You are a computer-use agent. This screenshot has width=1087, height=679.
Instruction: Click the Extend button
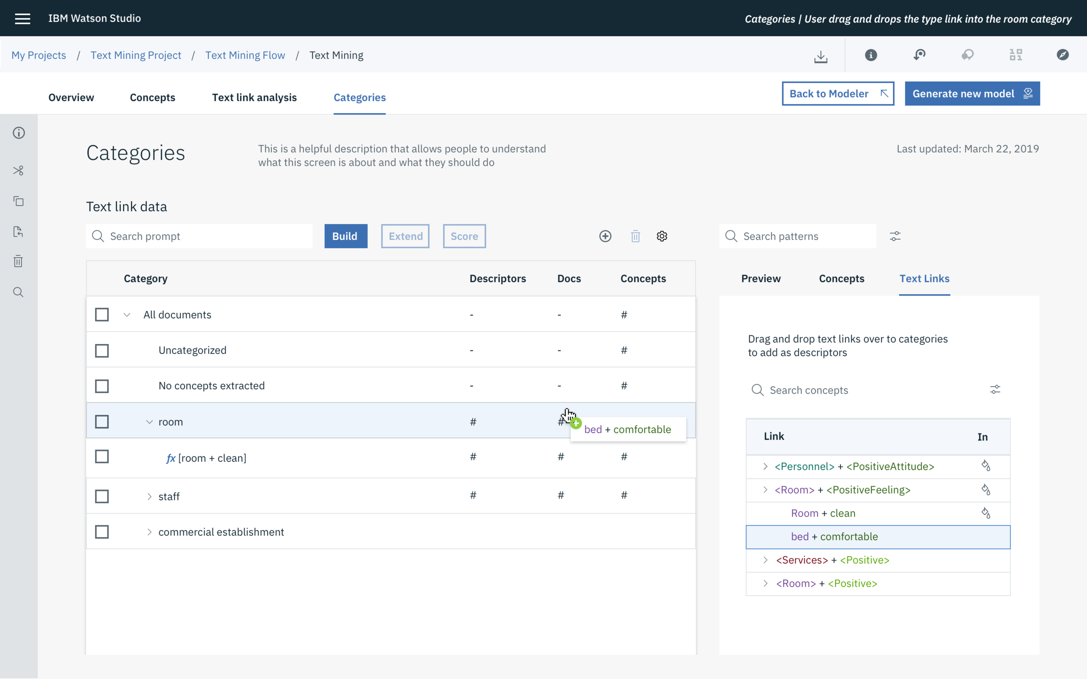pos(405,236)
